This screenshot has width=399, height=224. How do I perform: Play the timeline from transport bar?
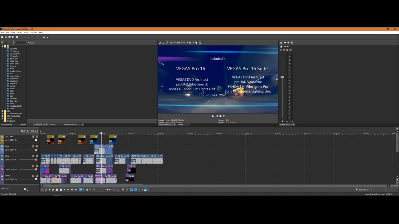(53, 189)
